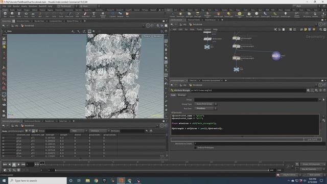327x184 pixels.
Task: Add a Spot Light from shelf
Action: click(x=189, y=14)
